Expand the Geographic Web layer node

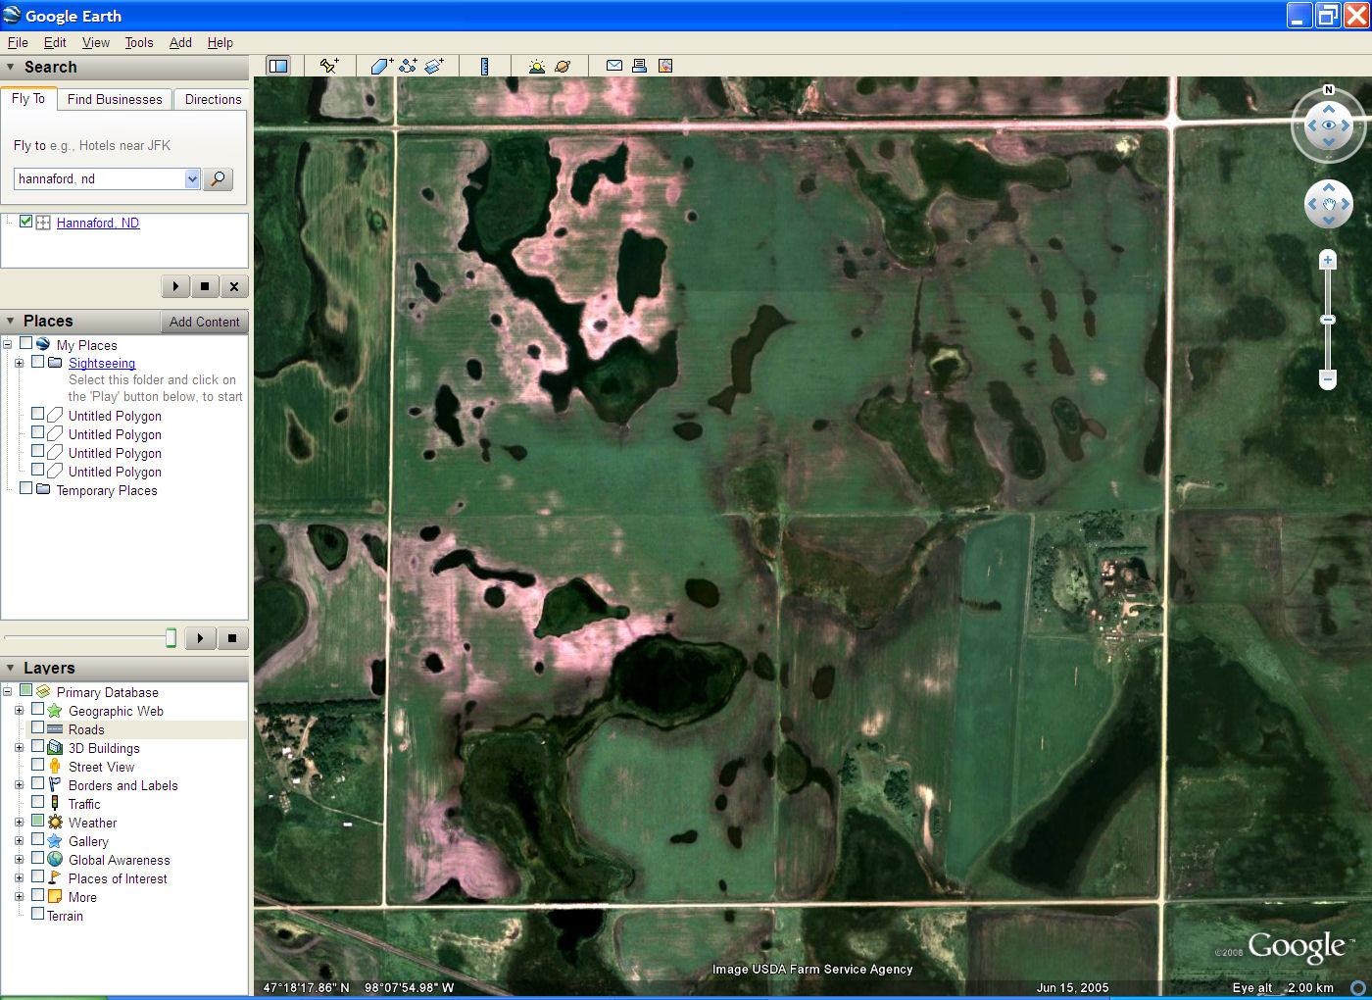click(19, 711)
